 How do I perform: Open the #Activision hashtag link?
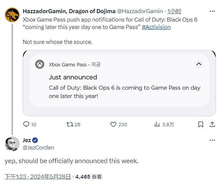(x=156, y=27)
